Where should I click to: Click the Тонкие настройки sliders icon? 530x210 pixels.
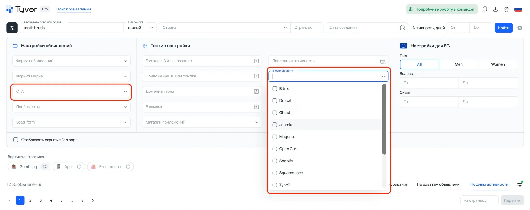tap(145, 46)
